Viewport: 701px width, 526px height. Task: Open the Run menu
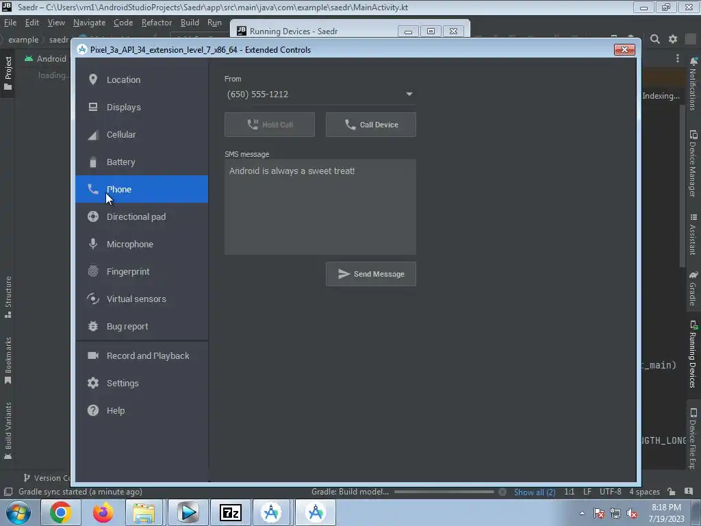pos(214,23)
